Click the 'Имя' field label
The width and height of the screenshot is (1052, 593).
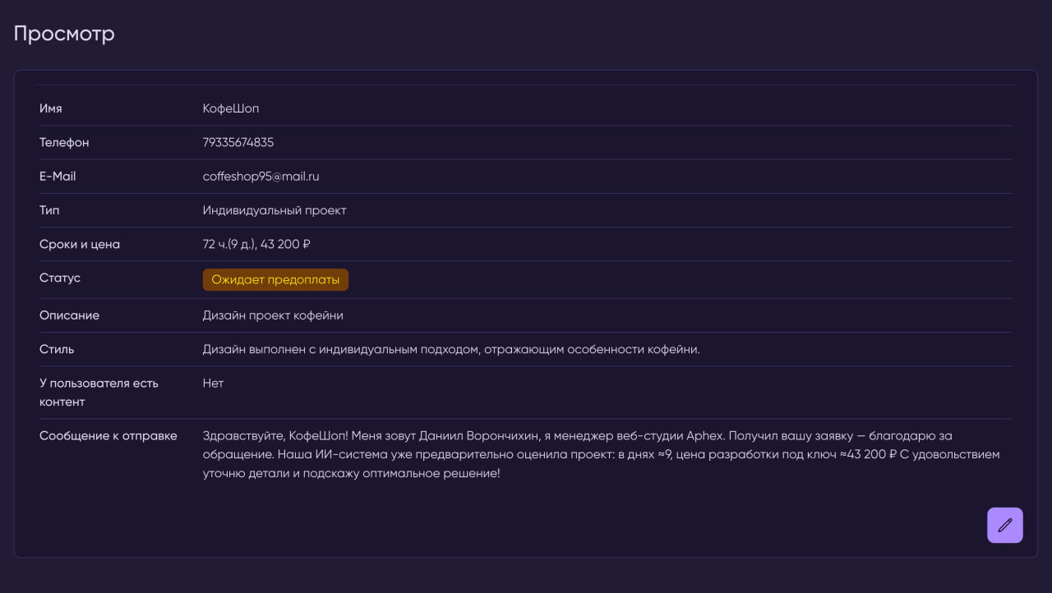51,108
